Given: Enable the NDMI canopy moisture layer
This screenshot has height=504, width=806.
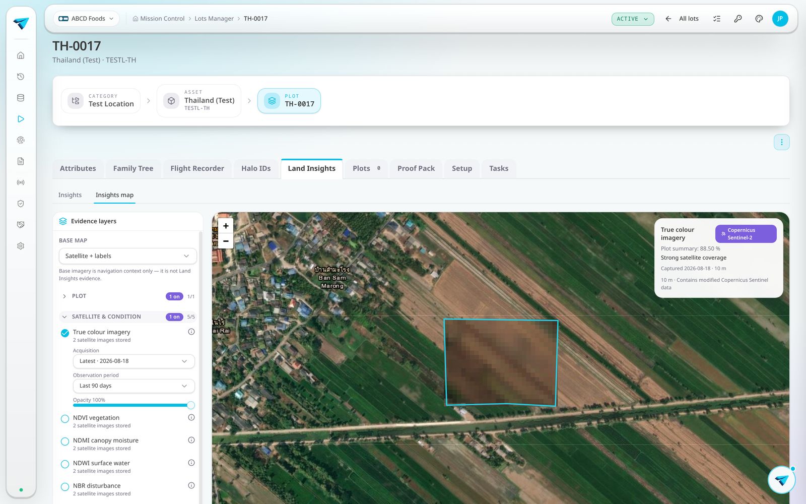Looking at the screenshot, I should [x=65, y=442].
